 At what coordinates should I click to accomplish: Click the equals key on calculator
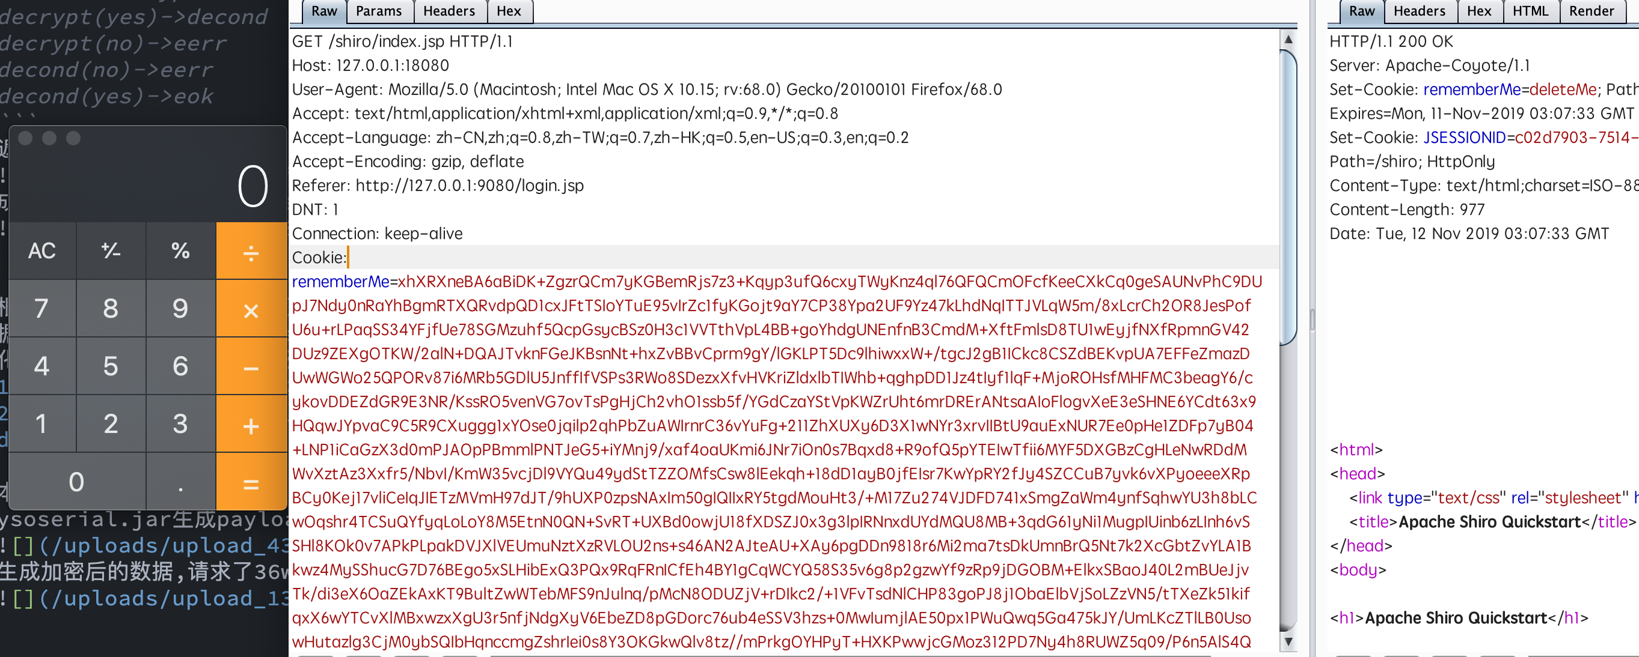(251, 482)
